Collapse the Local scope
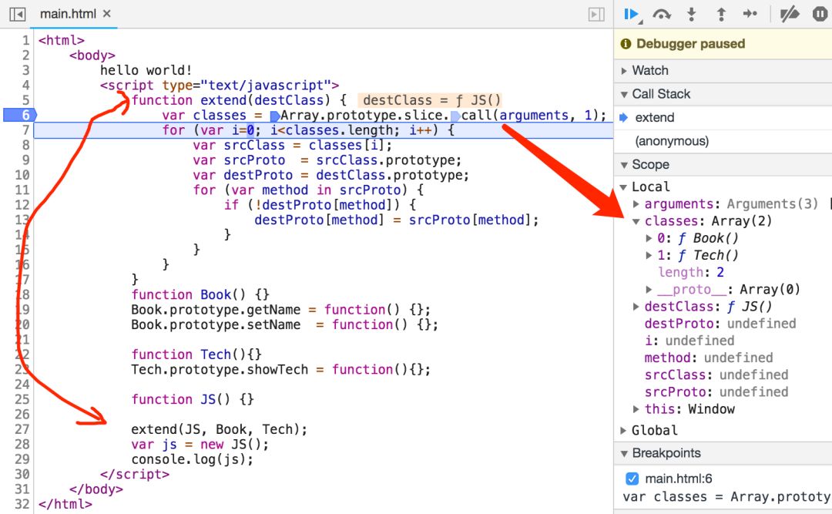The width and height of the screenshot is (832, 514). [x=623, y=187]
